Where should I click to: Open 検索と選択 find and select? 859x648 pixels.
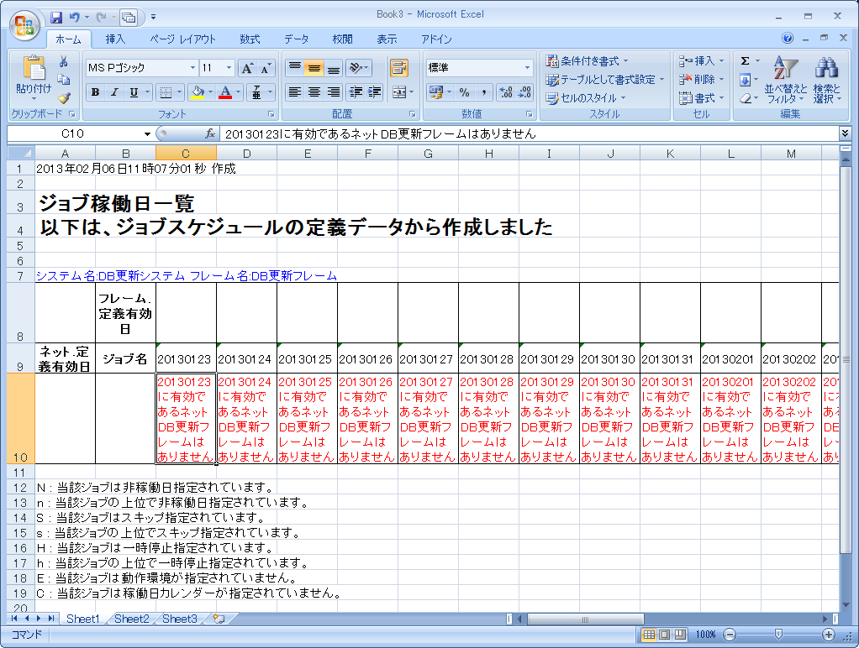pyautogui.click(x=827, y=80)
